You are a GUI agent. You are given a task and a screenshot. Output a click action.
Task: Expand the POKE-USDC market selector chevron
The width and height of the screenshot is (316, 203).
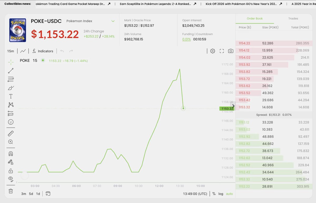tap(113, 21)
